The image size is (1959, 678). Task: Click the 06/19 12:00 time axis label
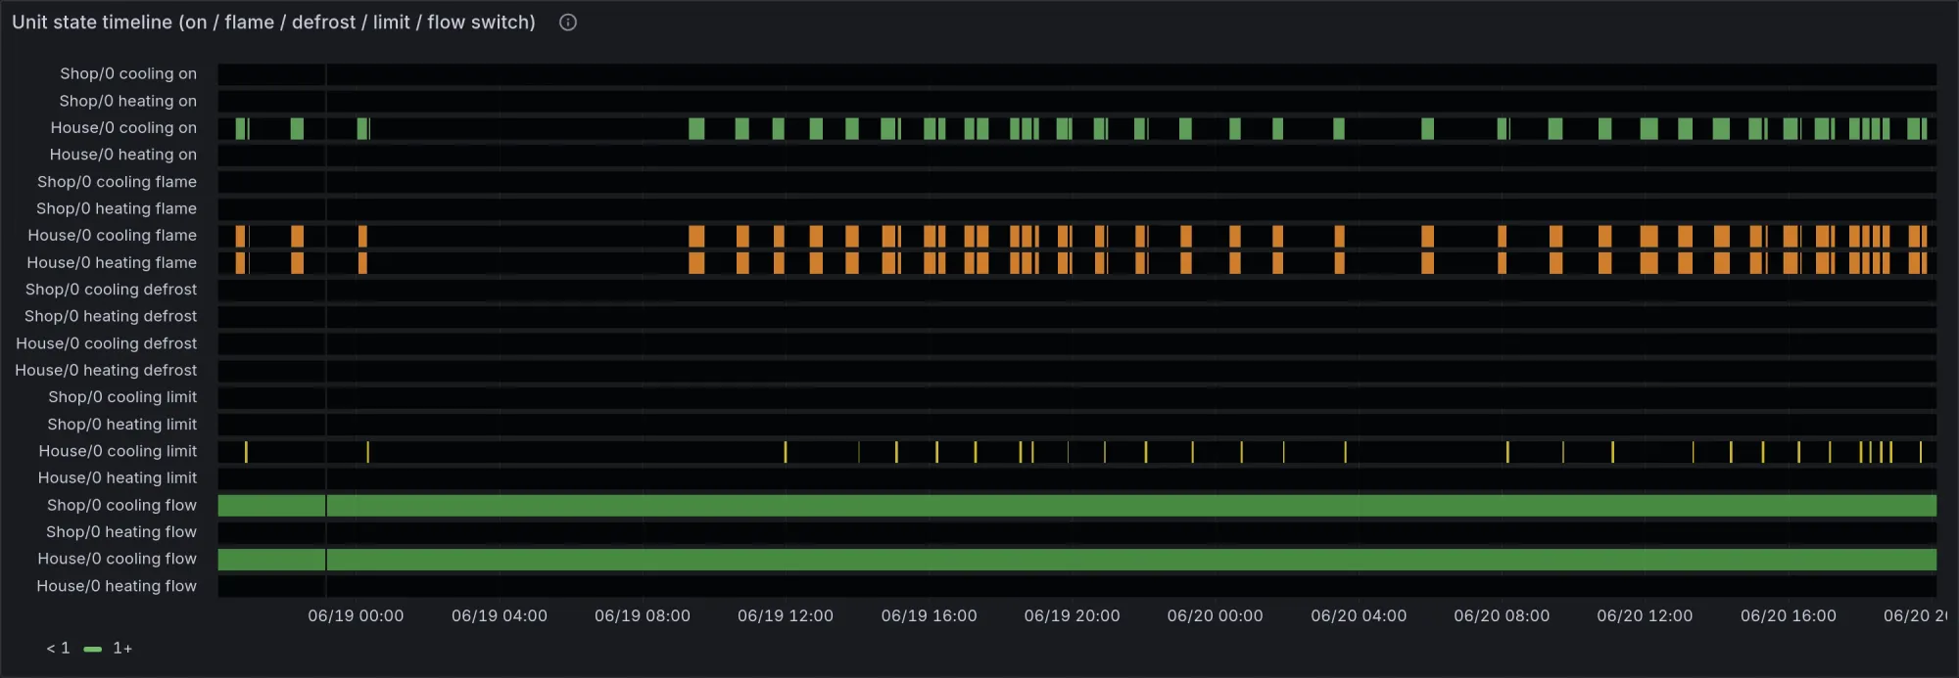tap(786, 615)
